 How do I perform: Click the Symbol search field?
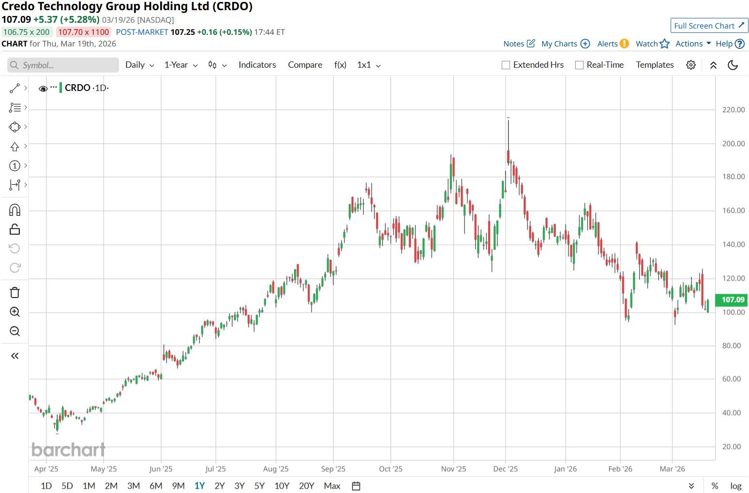click(63, 65)
